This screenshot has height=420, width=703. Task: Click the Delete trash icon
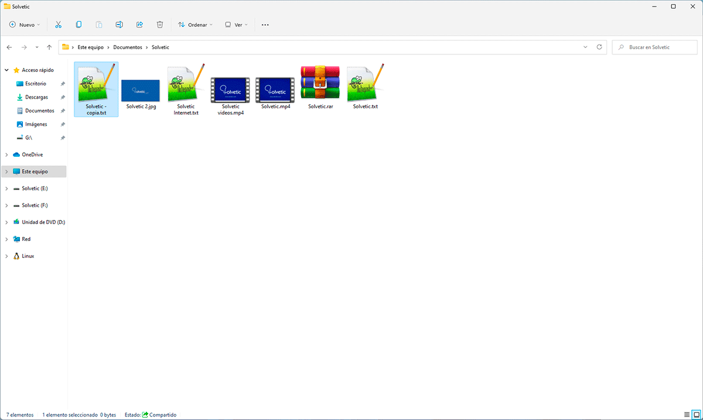[160, 25]
